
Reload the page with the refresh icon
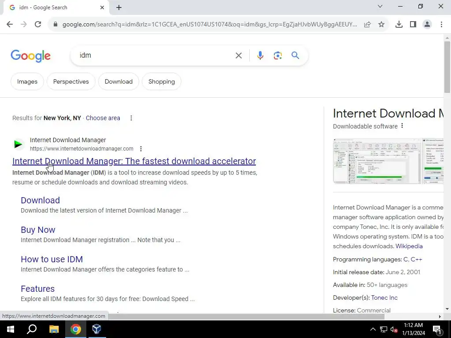(x=38, y=25)
